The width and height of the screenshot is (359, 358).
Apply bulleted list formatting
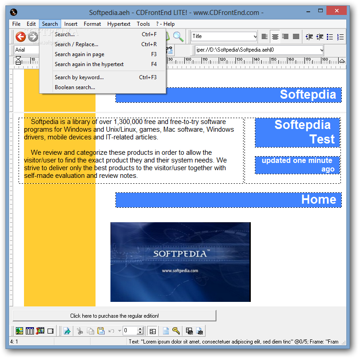pos(330,37)
